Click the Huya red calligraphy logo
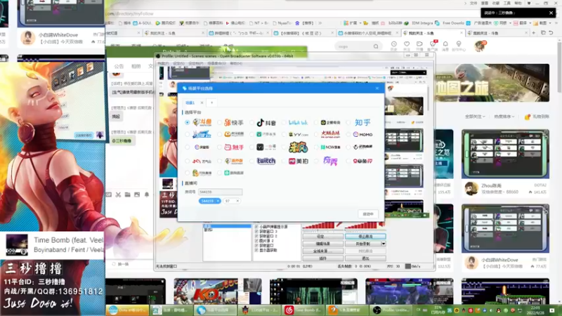This screenshot has height=316, width=562. coord(330,134)
